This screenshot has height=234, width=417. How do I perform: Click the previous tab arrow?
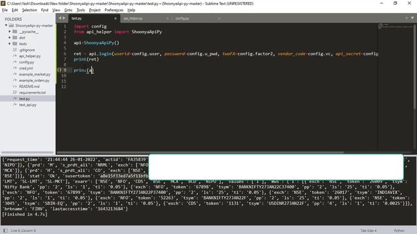[x=60, y=18]
